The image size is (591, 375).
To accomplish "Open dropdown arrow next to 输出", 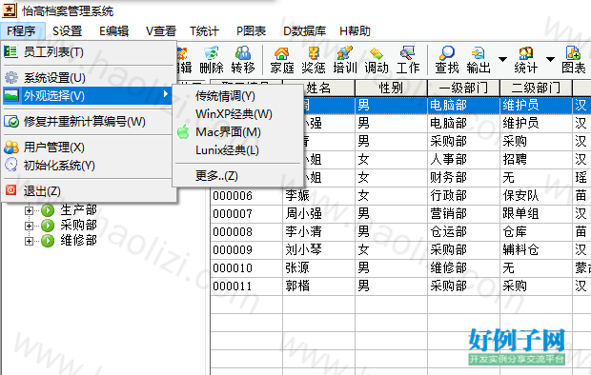I will coord(502,59).
